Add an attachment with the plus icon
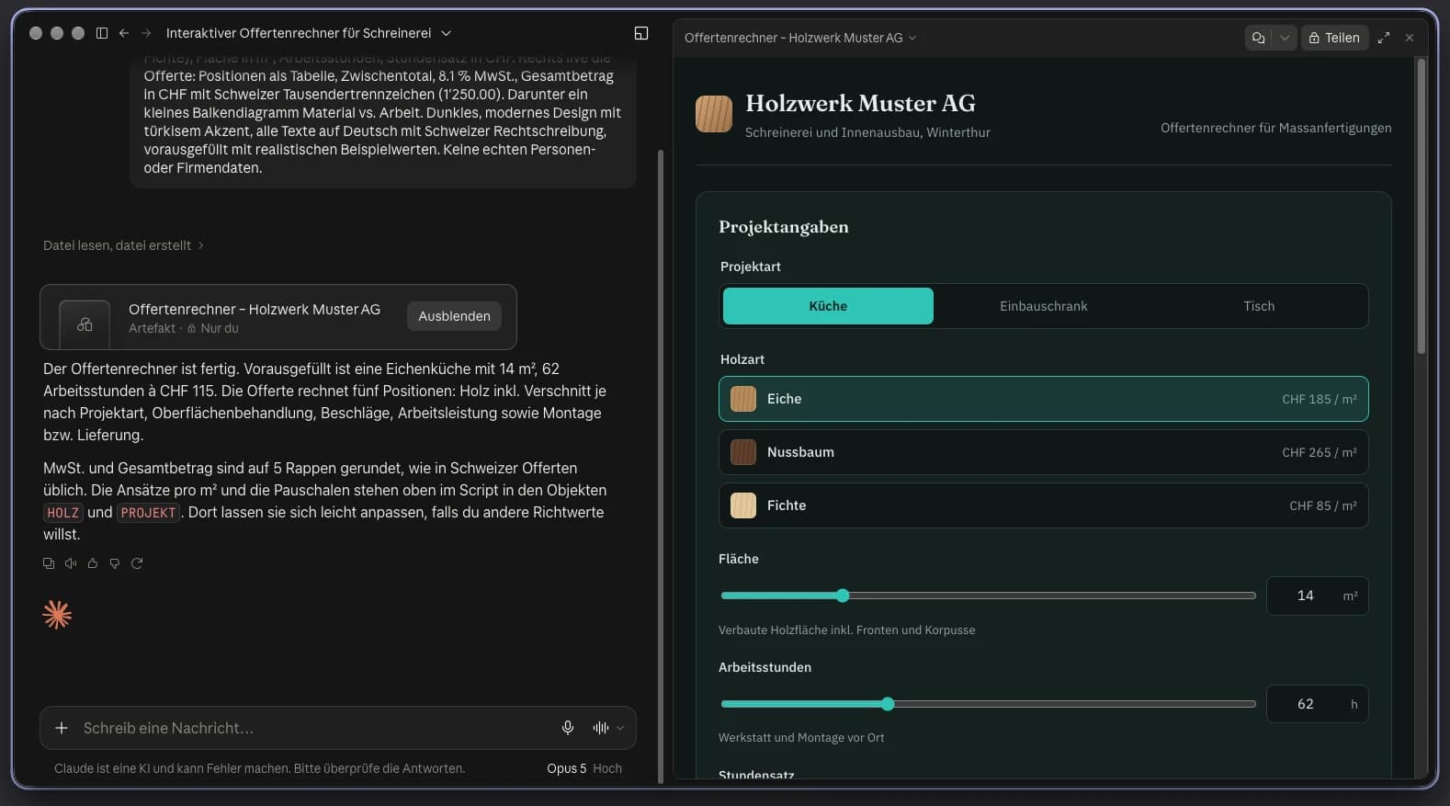Viewport: 1450px width, 806px height. tap(62, 728)
